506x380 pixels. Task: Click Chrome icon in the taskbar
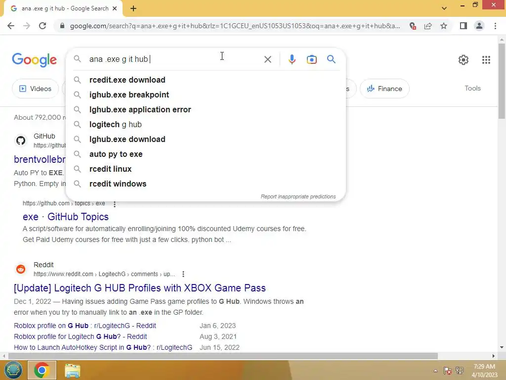pyautogui.click(x=42, y=370)
